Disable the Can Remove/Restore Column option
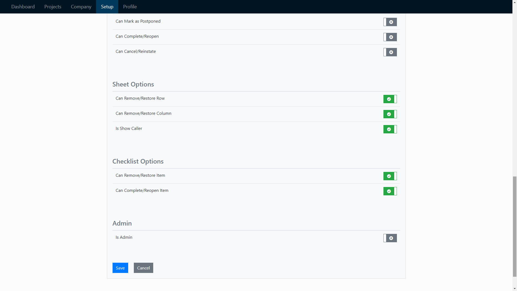The image size is (517, 291). coord(390,114)
